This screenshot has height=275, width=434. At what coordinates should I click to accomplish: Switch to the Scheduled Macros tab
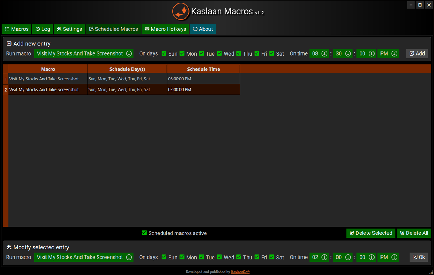pyautogui.click(x=113, y=29)
